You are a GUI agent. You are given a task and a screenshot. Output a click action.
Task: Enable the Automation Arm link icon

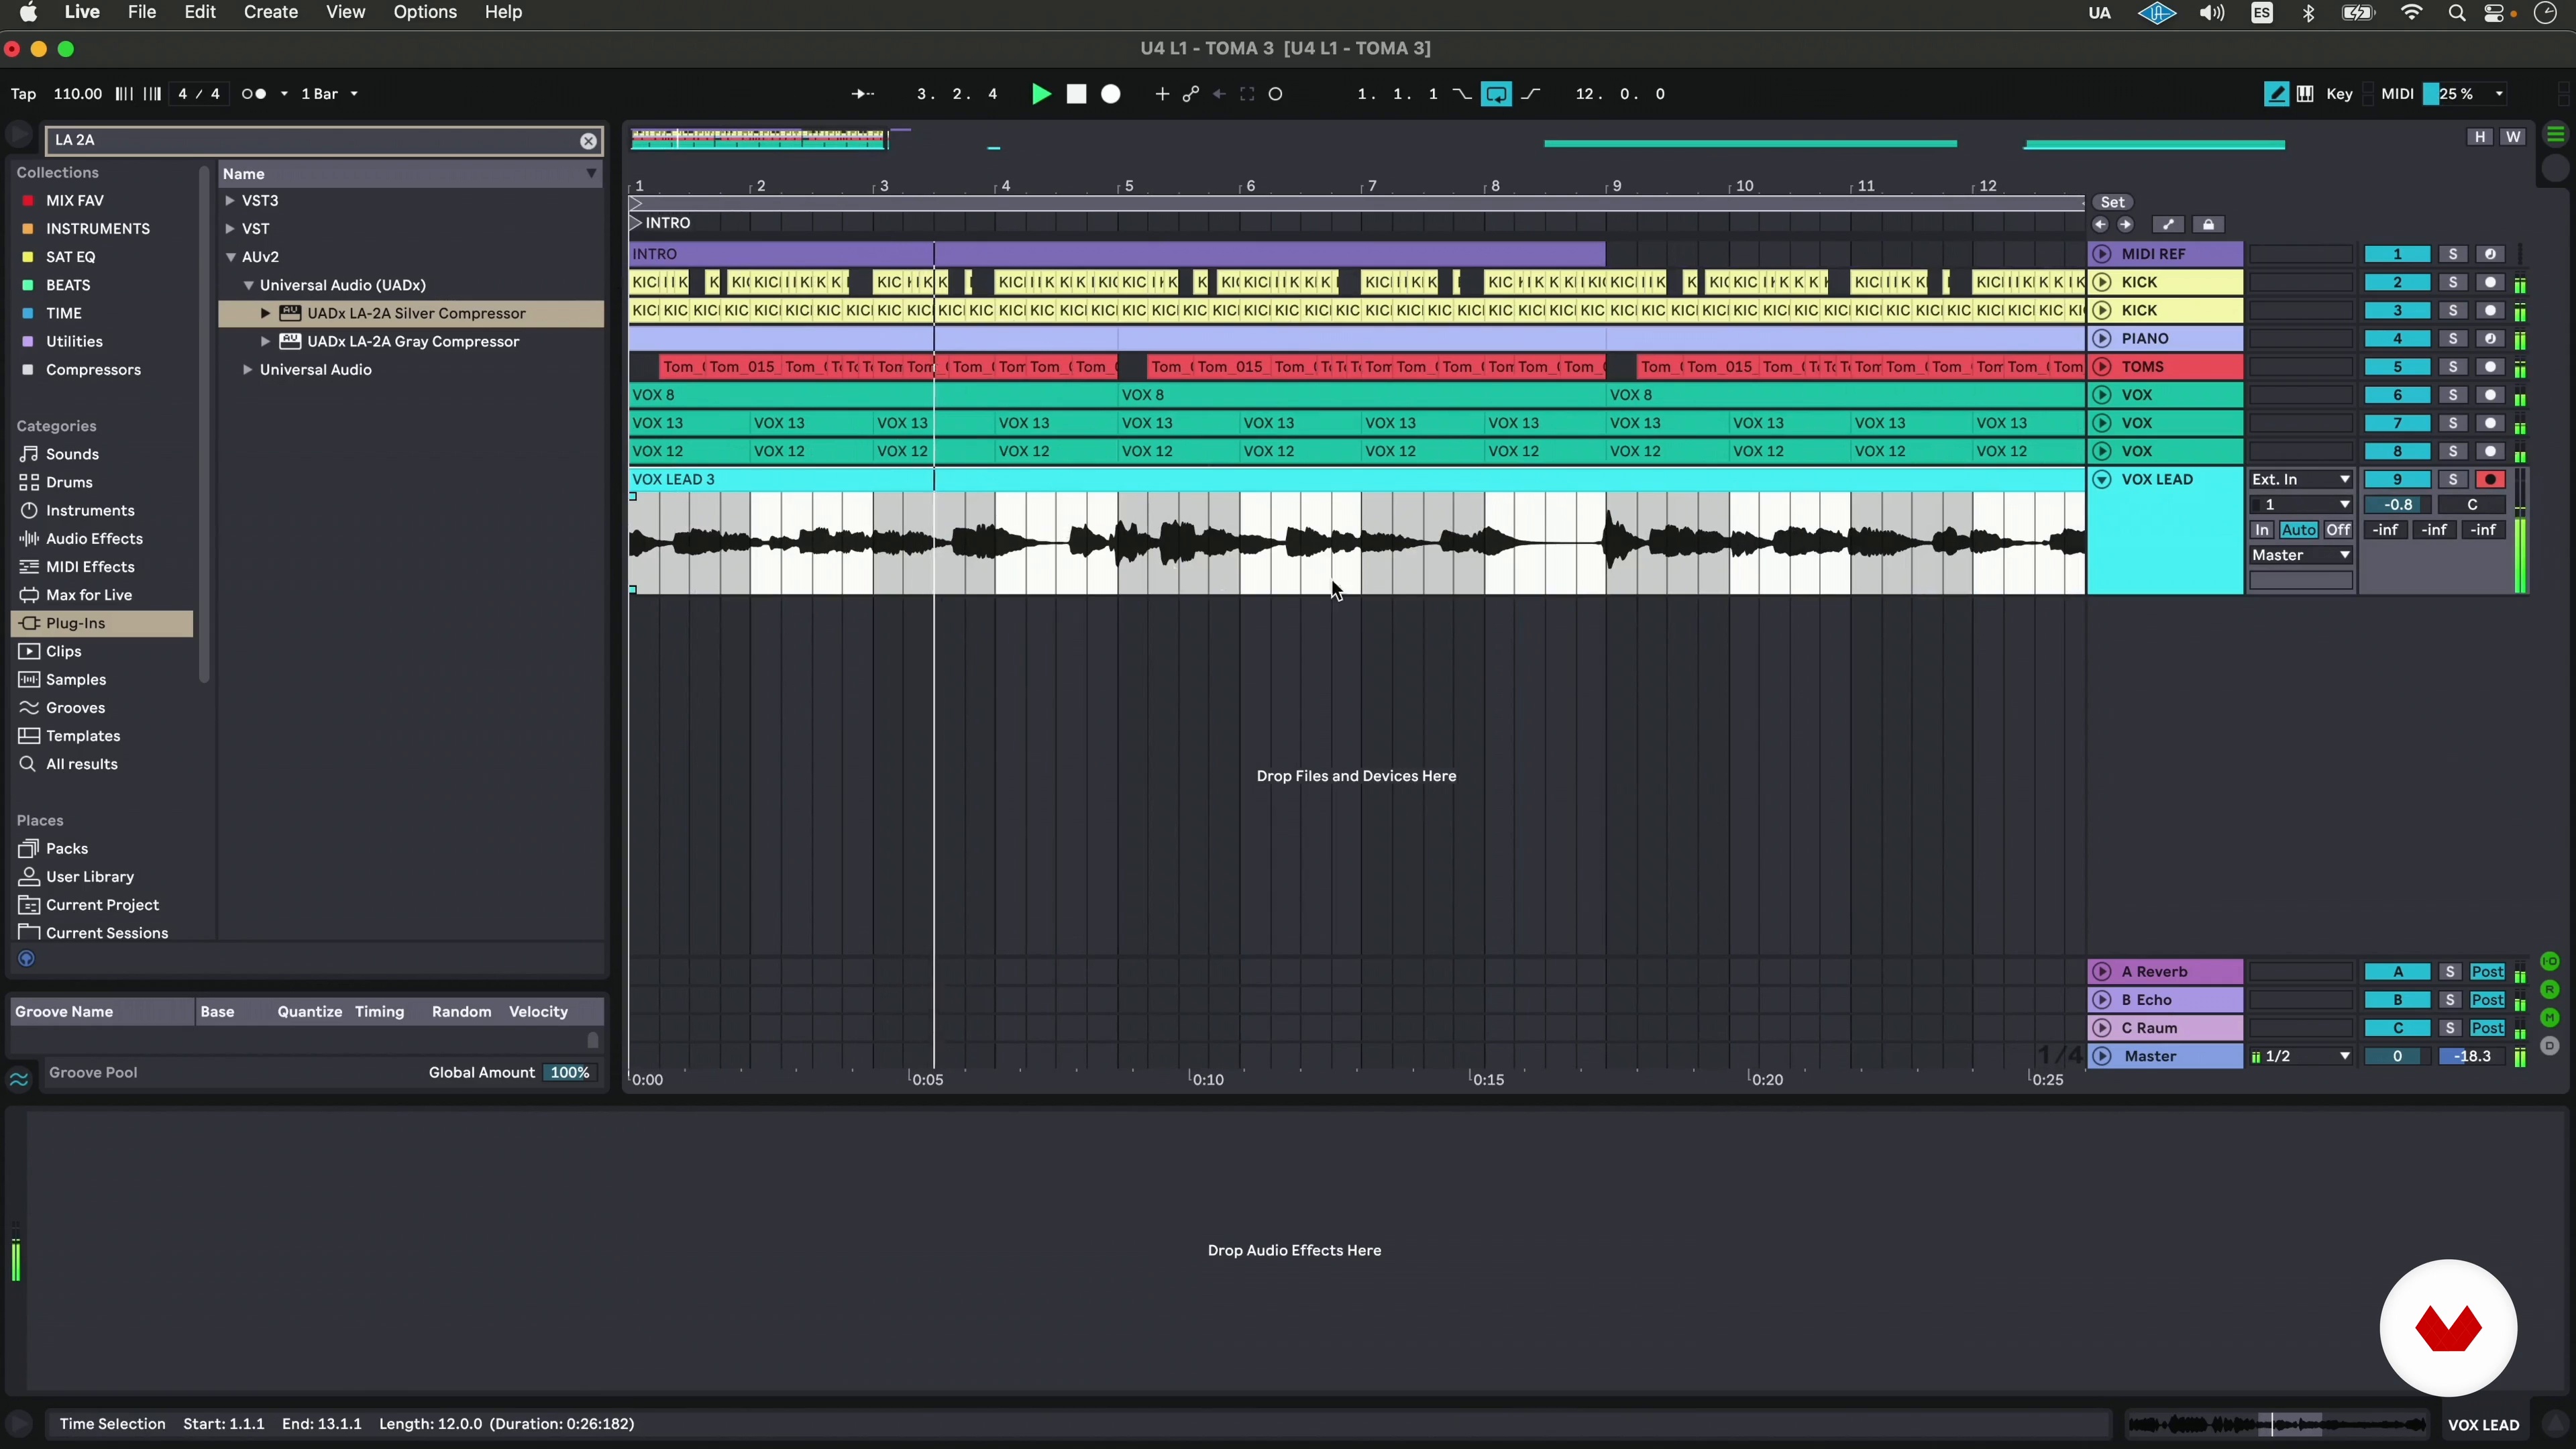pos(1190,94)
